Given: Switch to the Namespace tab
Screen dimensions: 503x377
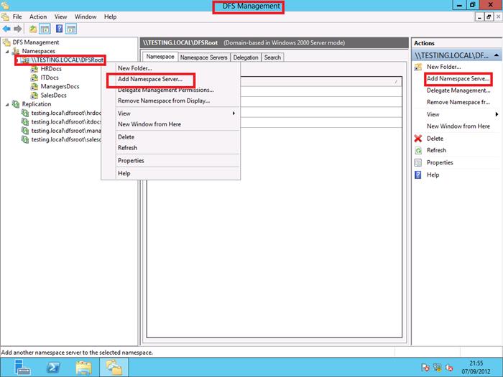Looking at the screenshot, I should 160,57.
